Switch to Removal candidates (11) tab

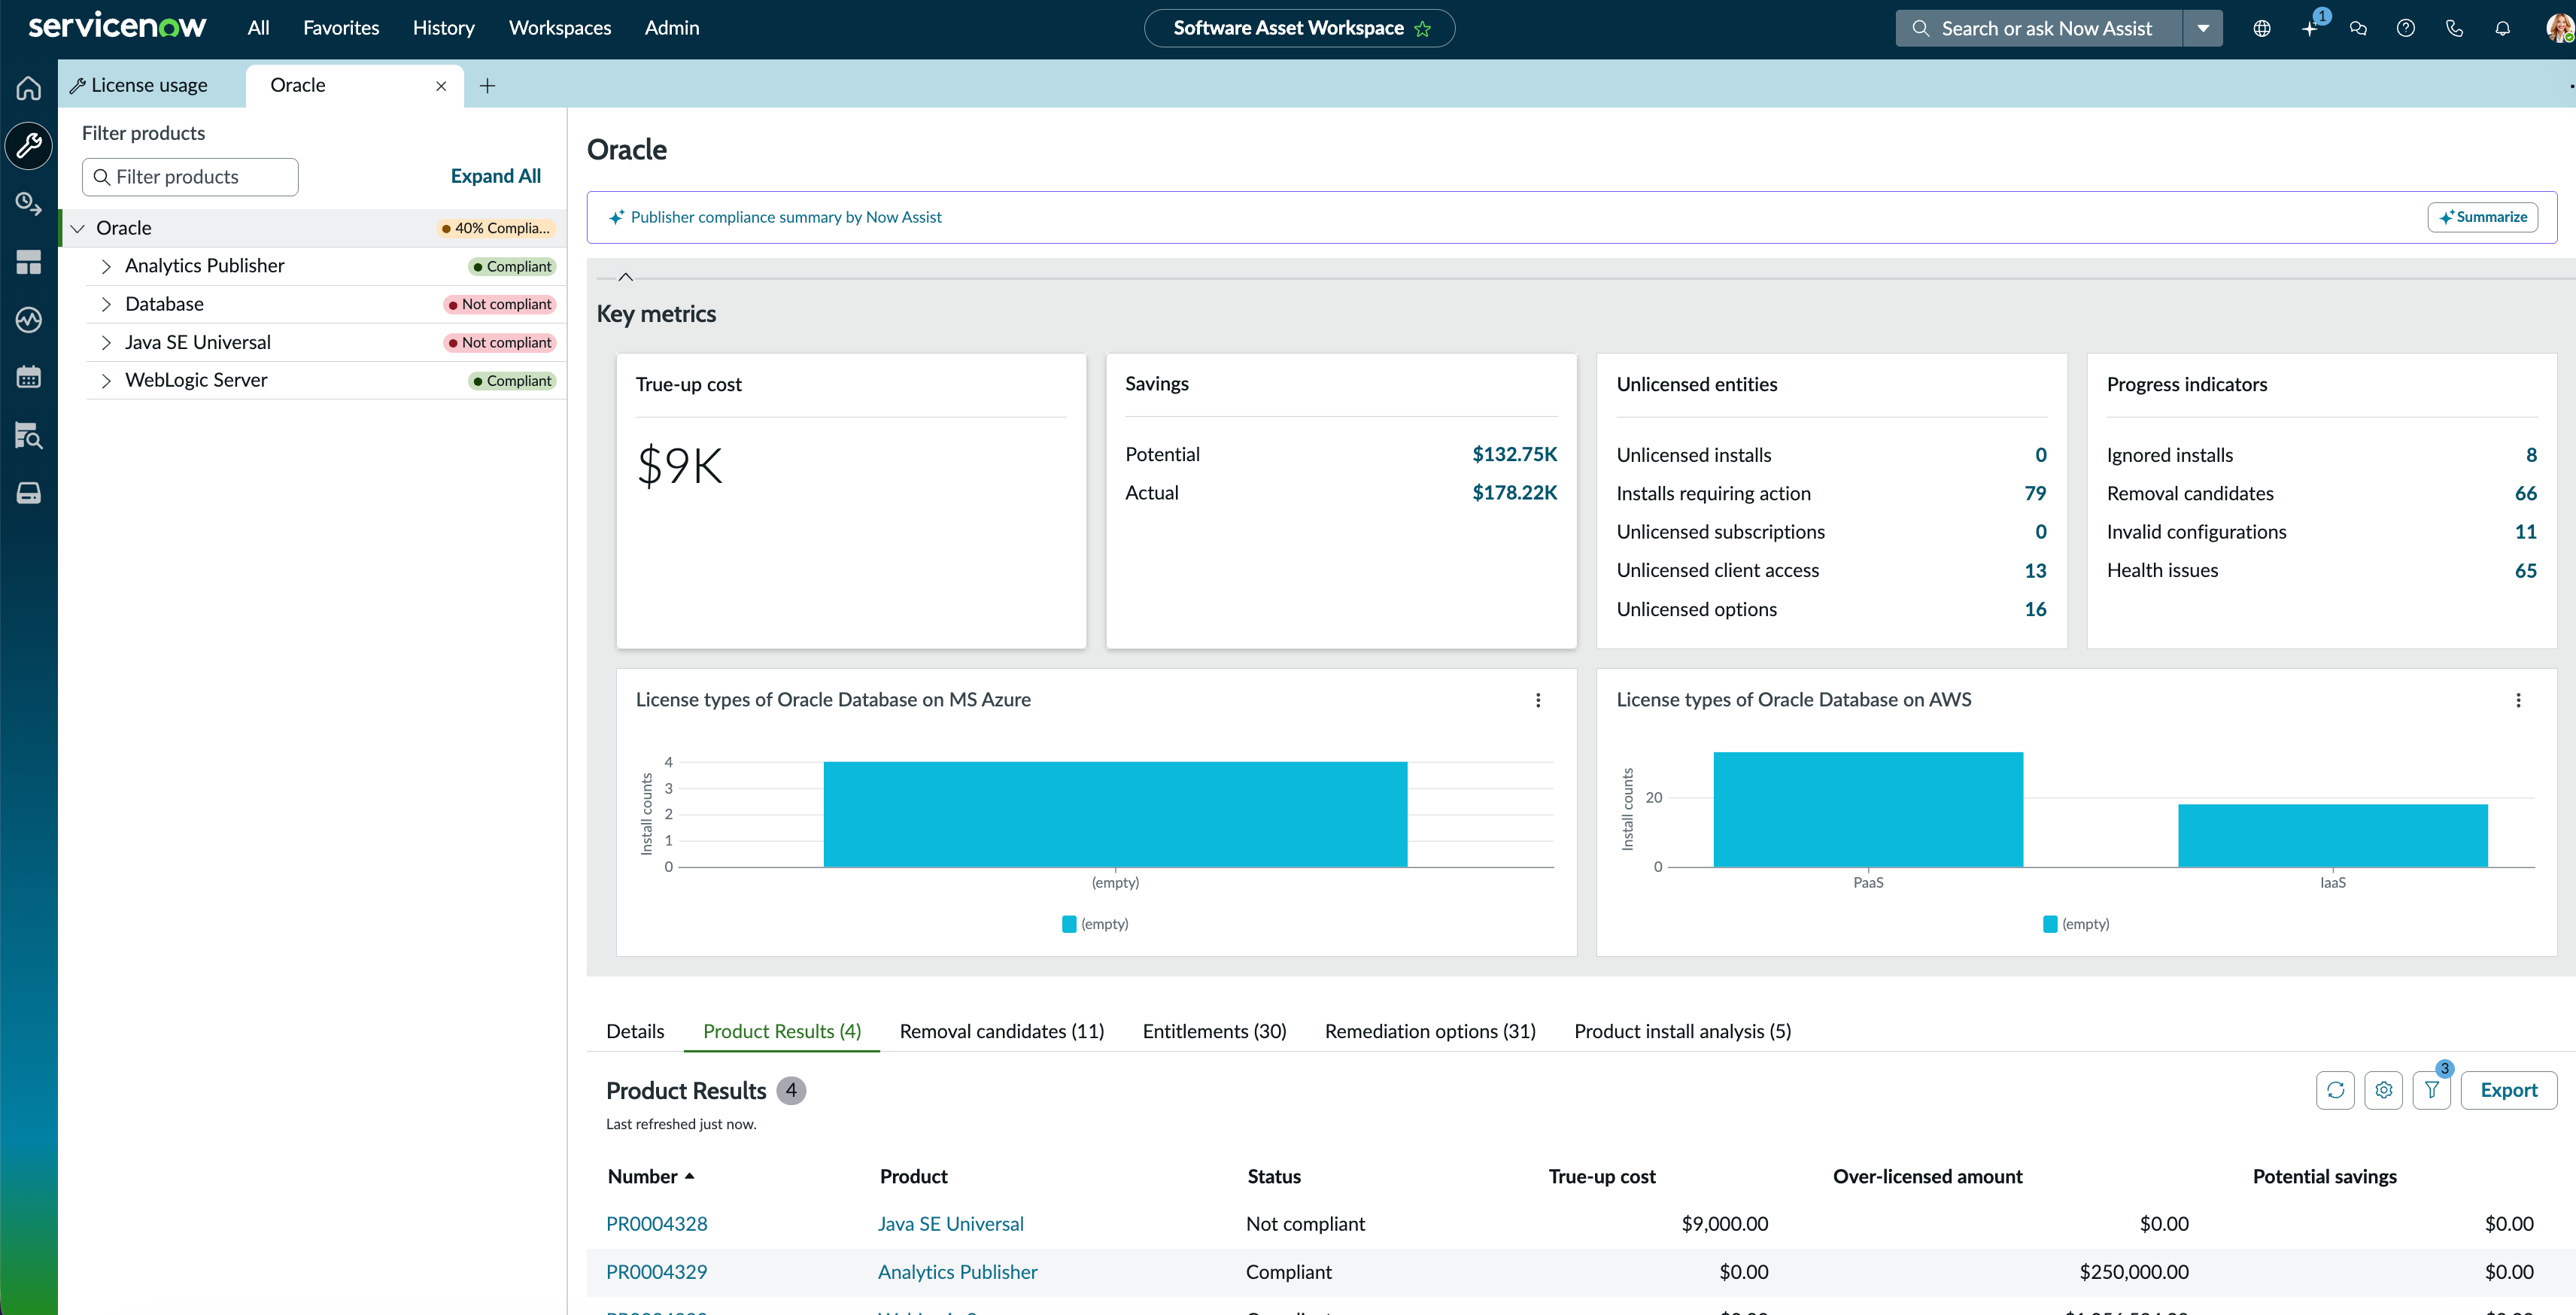click(x=1002, y=1031)
